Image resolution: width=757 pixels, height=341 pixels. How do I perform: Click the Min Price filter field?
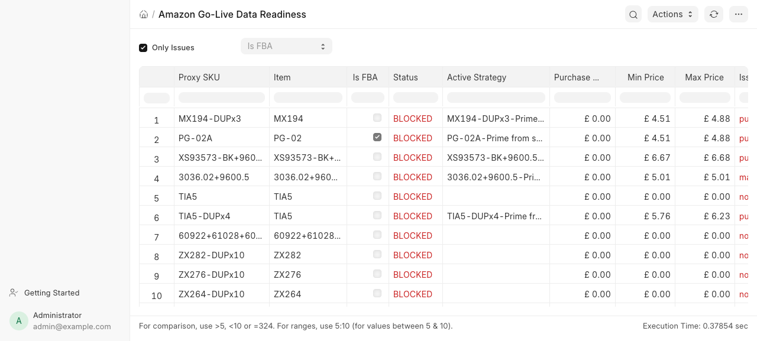coord(645,98)
